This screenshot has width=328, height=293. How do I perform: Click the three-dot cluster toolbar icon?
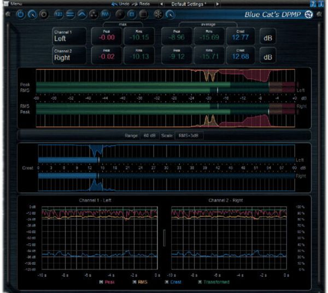pyautogui.click(x=93, y=14)
